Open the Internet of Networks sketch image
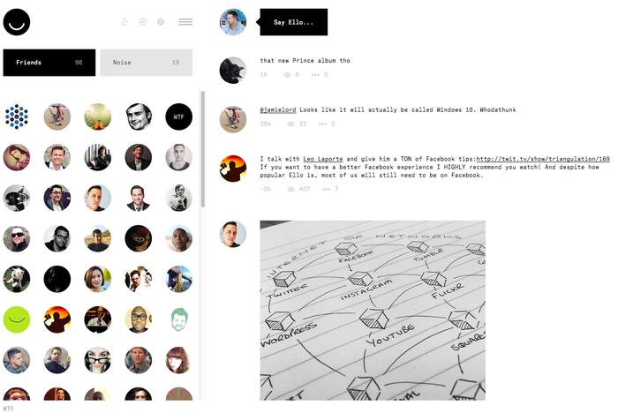618x413 pixels. pos(373,311)
